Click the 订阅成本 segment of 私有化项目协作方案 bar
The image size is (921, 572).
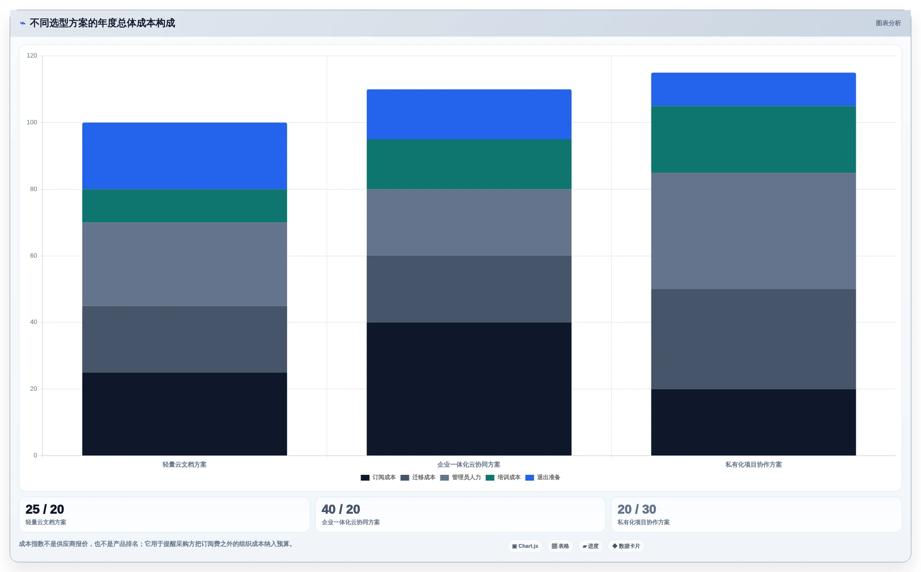click(x=754, y=422)
